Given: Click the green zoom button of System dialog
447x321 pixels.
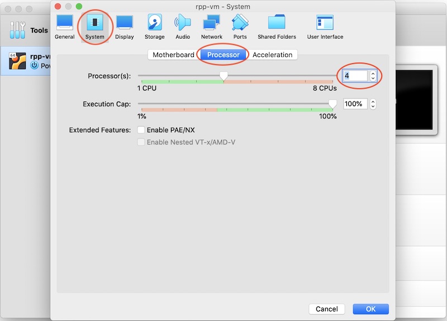Looking at the screenshot, I should click(79, 6).
